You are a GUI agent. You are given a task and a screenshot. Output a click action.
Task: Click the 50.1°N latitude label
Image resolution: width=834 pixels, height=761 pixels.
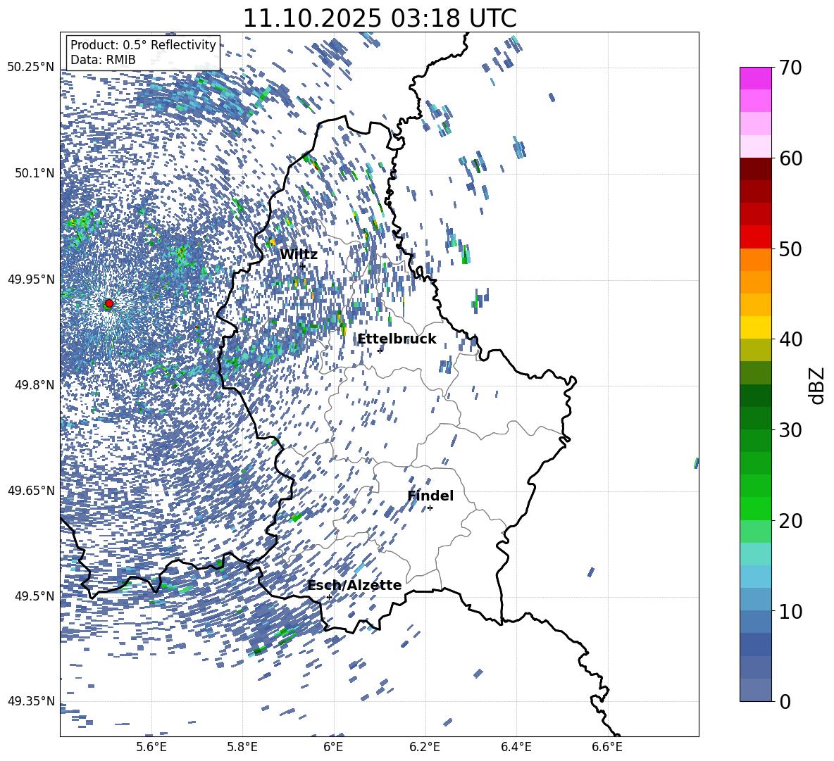pos(34,173)
